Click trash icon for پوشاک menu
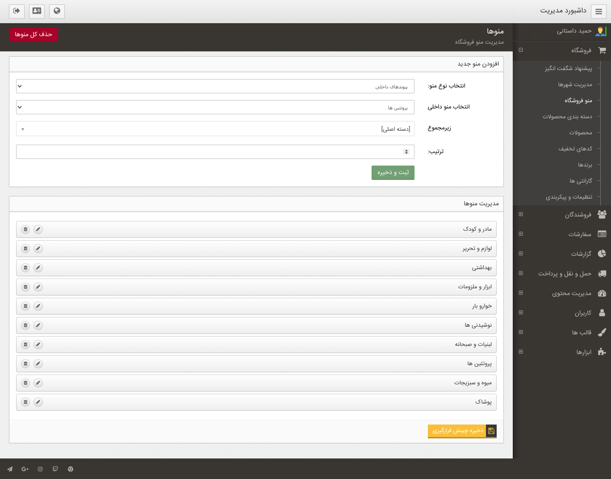The width and height of the screenshot is (611, 479). 25,402
